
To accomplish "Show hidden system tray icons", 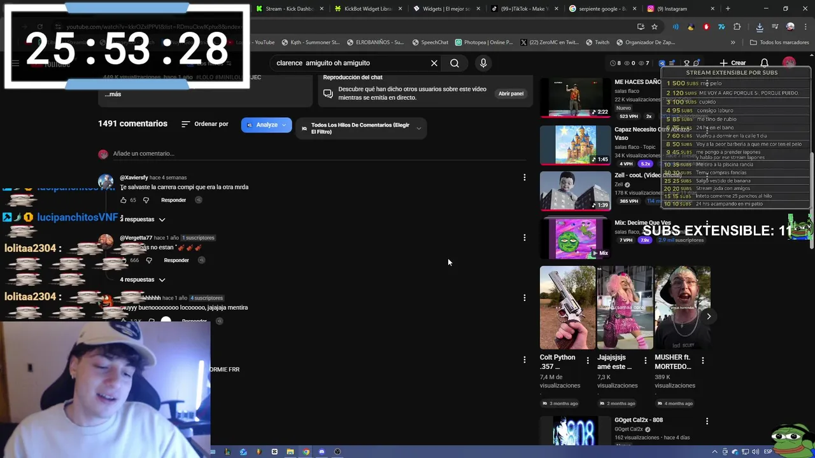I will coord(714,452).
